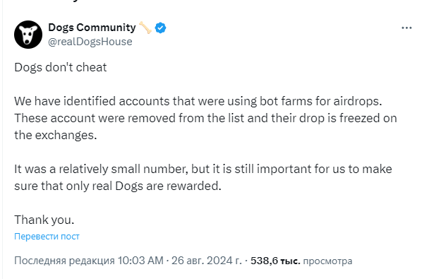Open the @realDogsHouse handle link
Image resolution: width=422 pixels, height=279 pixels.
click(x=90, y=42)
